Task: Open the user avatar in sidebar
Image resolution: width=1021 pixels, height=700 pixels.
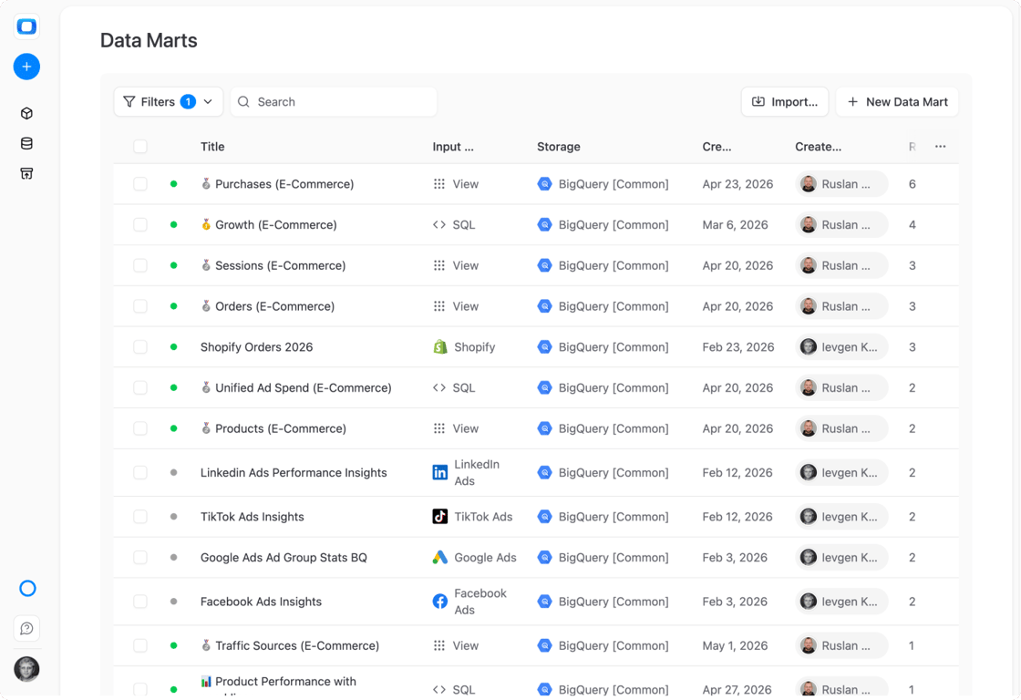Action: [x=26, y=669]
